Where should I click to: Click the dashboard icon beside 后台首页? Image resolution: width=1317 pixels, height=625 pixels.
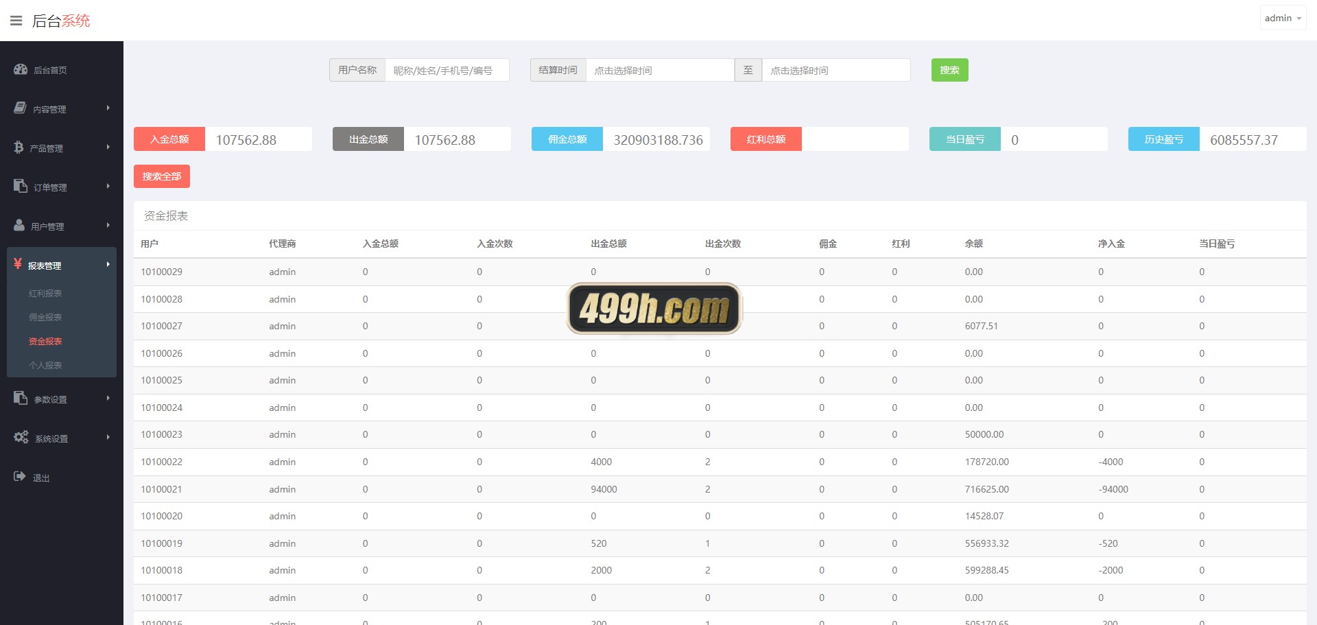pyautogui.click(x=21, y=69)
